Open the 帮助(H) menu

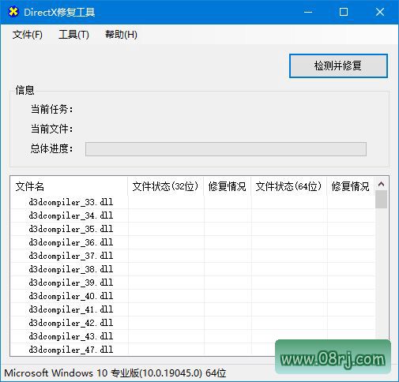pyautogui.click(x=121, y=35)
